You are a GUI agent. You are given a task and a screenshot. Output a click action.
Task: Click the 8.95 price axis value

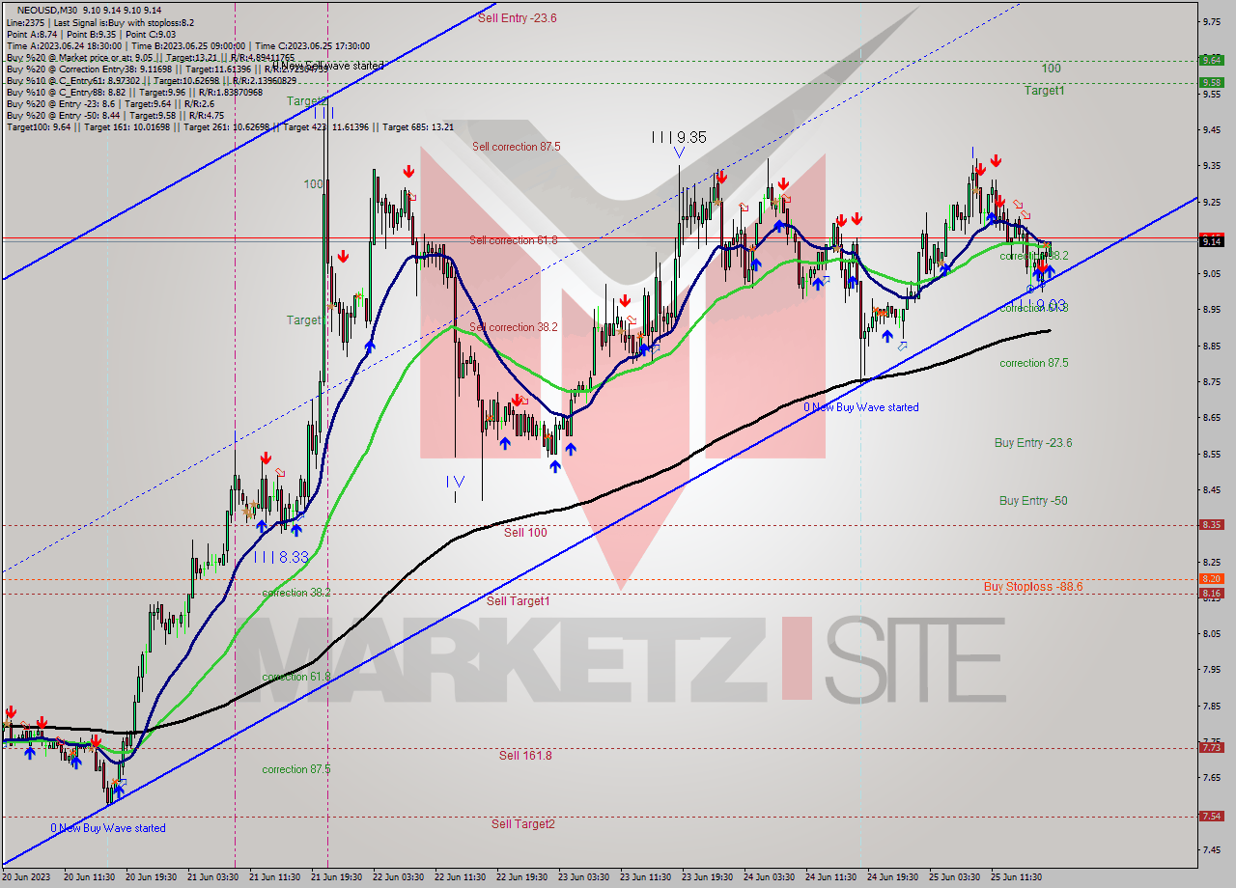click(x=1211, y=310)
